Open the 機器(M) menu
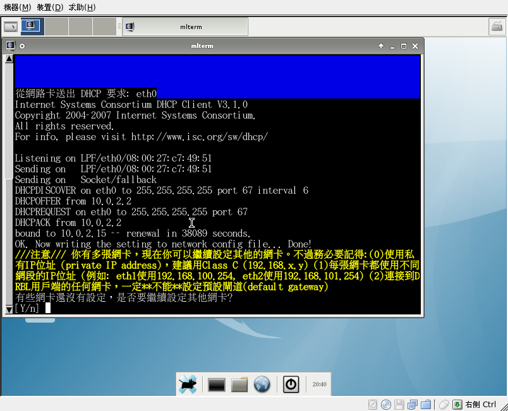Image resolution: width=508 pixels, height=411 pixels. 17,7
